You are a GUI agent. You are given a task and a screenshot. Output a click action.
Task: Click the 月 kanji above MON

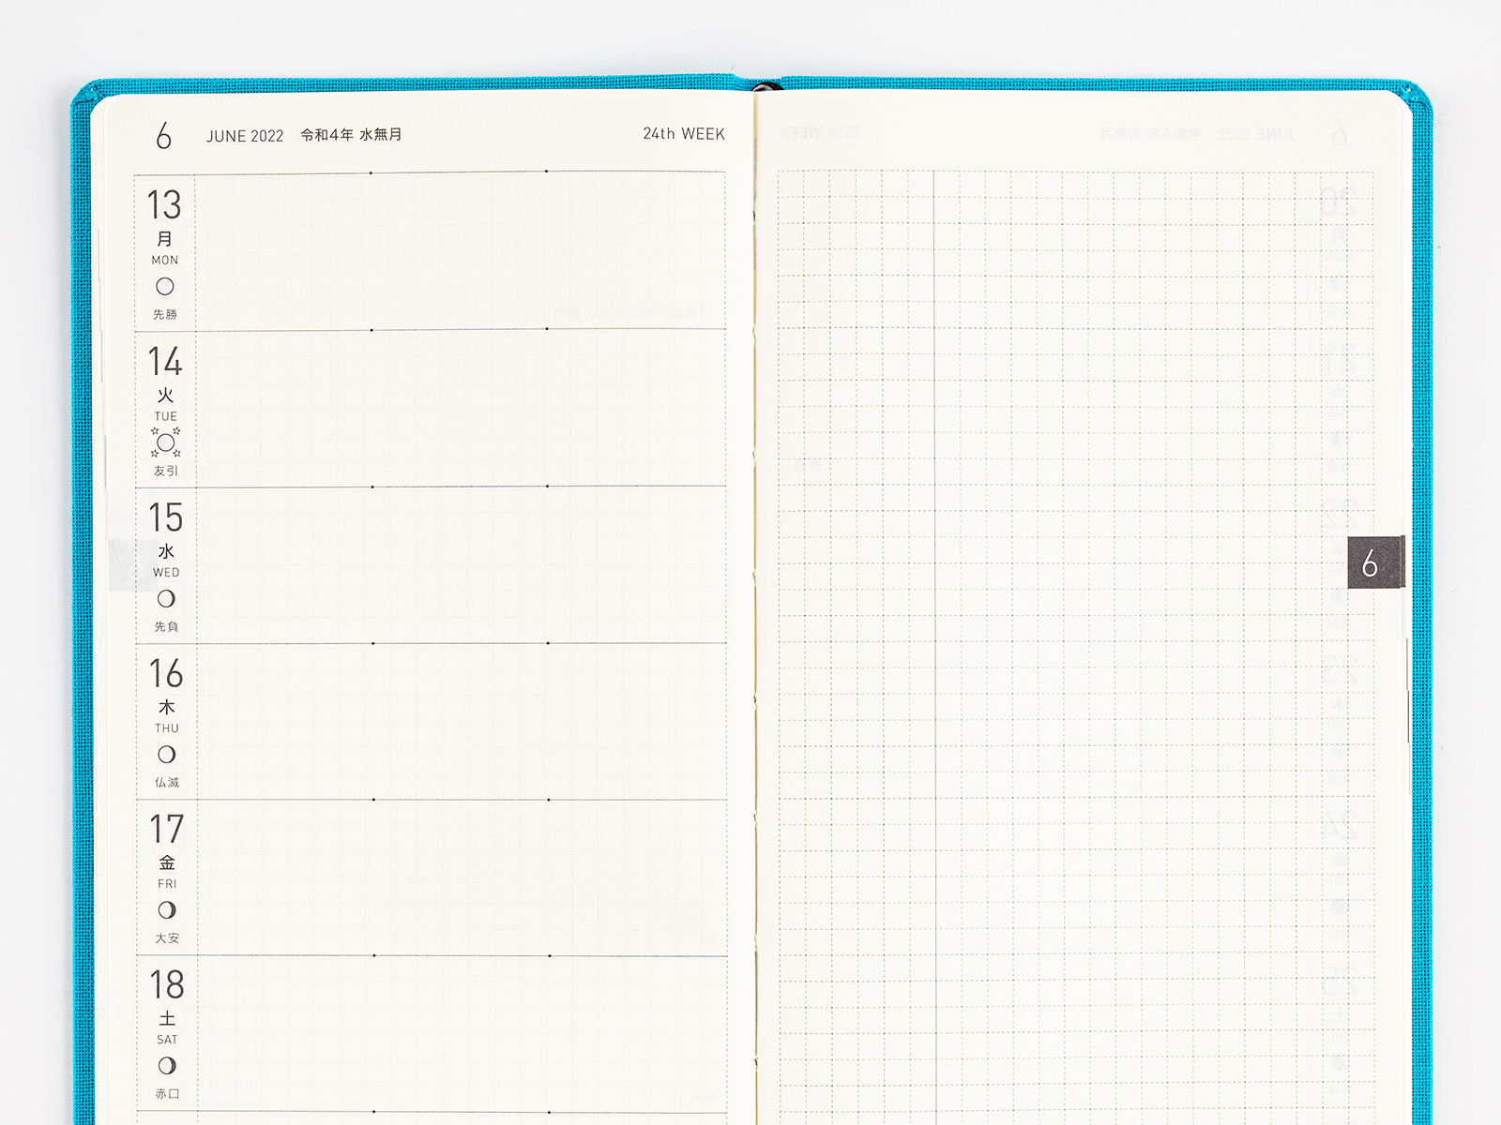[x=164, y=239]
